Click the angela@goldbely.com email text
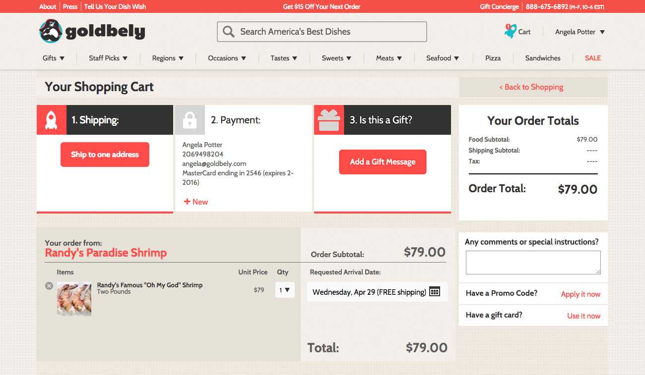The width and height of the screenshot is (645, 375). tap(214, 163)
